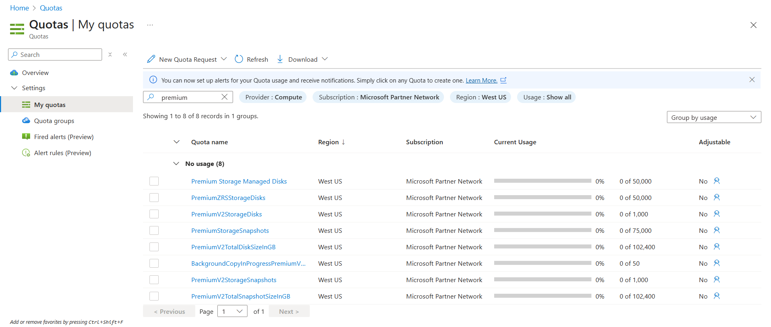Image resolution: width=771 pixels, height=327 pixels.
Task: Open the New Quota Request dropdown chevron
Action: click(x=224, y=59)
